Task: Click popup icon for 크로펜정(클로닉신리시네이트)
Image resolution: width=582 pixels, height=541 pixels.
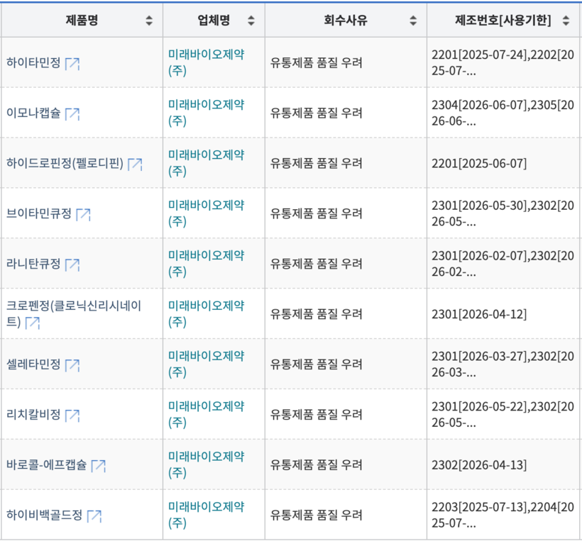Action: [32, 323]
